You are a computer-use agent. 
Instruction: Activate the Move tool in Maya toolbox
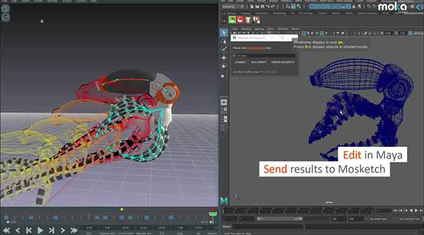[x=224, y=58]
